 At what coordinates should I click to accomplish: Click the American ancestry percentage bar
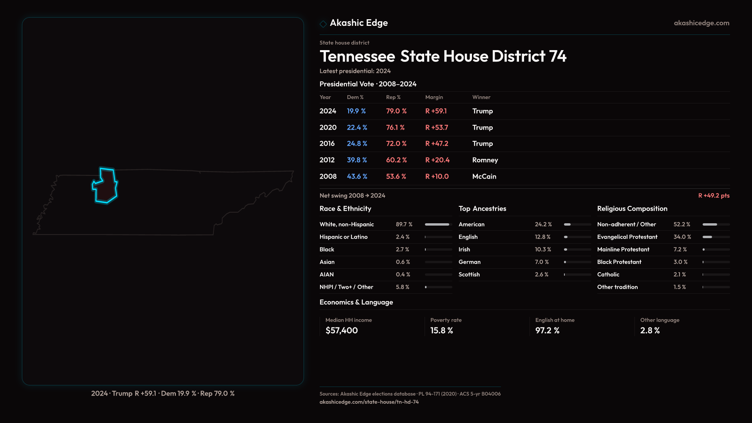tap(577, 224)
